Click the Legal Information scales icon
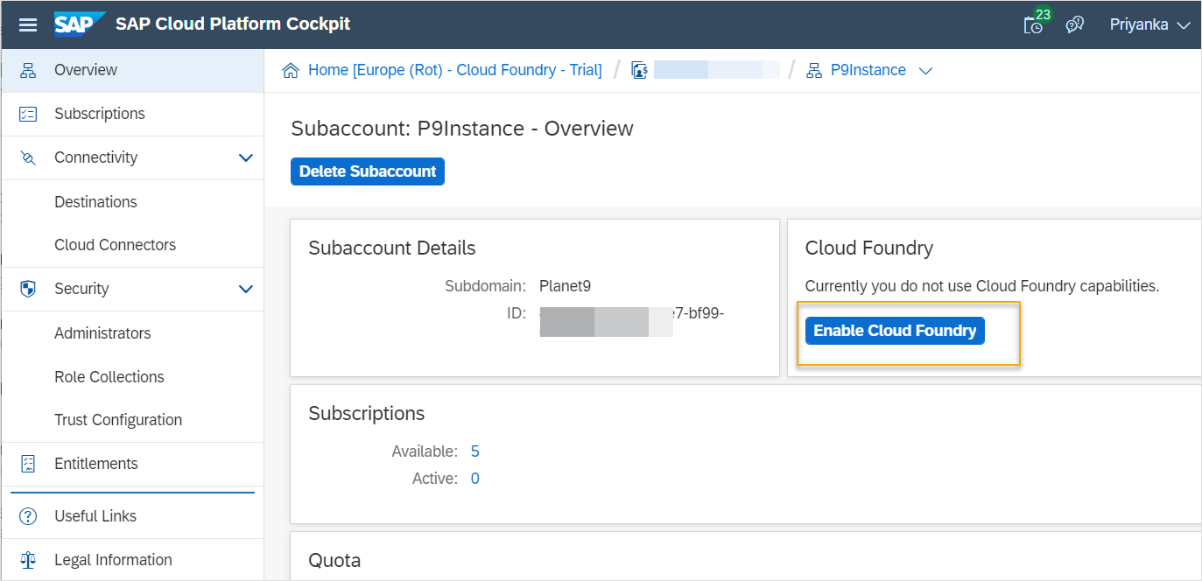Viewport: 1202px width, 581px height. pyautogui.click(x=28, y=560)
